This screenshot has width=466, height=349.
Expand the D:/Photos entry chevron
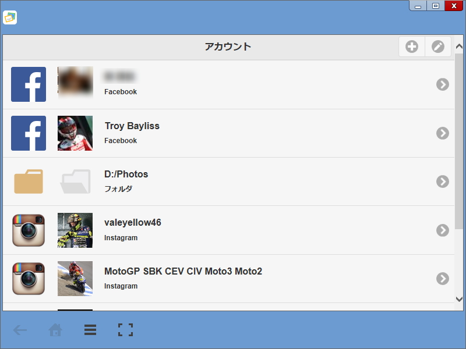[x=442, y=181]
